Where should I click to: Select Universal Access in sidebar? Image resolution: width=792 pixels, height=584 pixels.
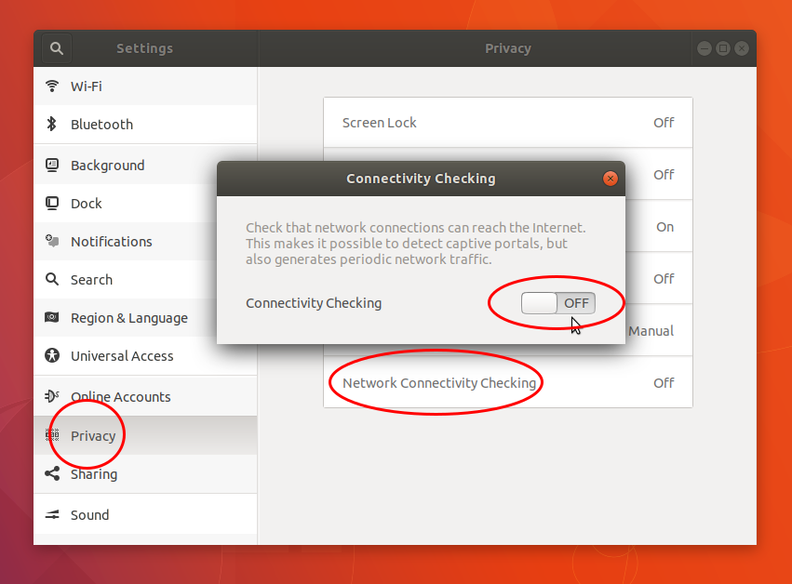[x=145, y=356]
